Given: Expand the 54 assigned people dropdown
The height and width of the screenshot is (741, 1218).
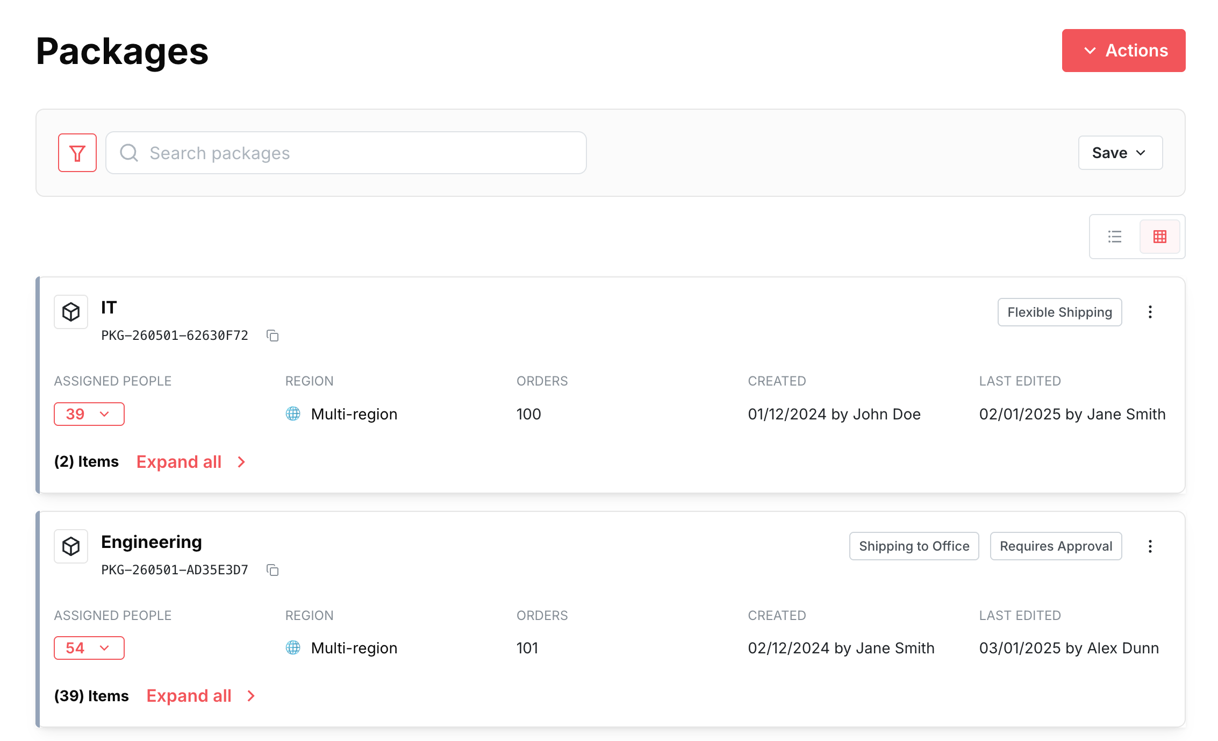Looking at the screenshot, I should pyautogui.click(x=89, y=648).
